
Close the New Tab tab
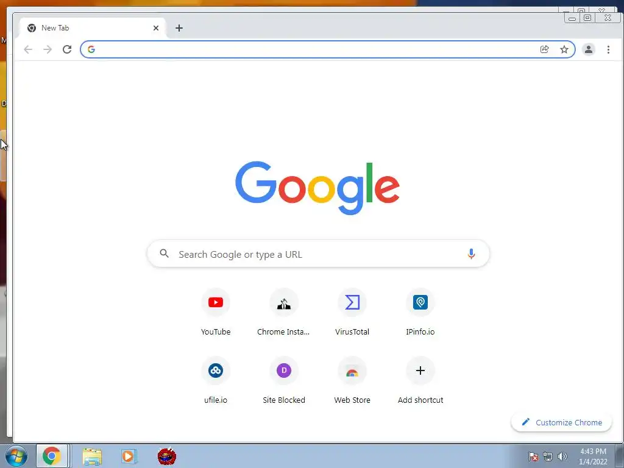click(x=155, y=28)
